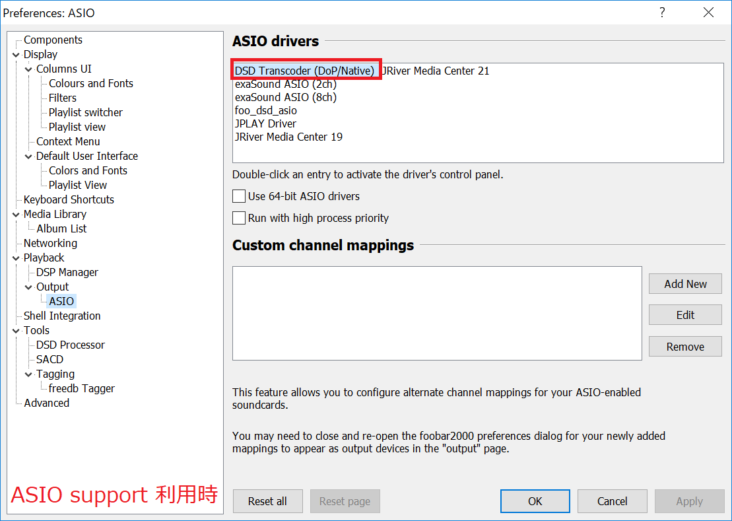
Task: Open the SACD preferences page
Action: (50, 359)
